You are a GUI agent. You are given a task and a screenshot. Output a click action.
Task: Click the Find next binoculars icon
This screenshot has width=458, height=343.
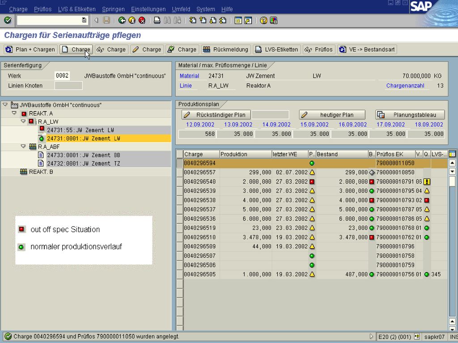pyautogui.click(x=177, y=21)
